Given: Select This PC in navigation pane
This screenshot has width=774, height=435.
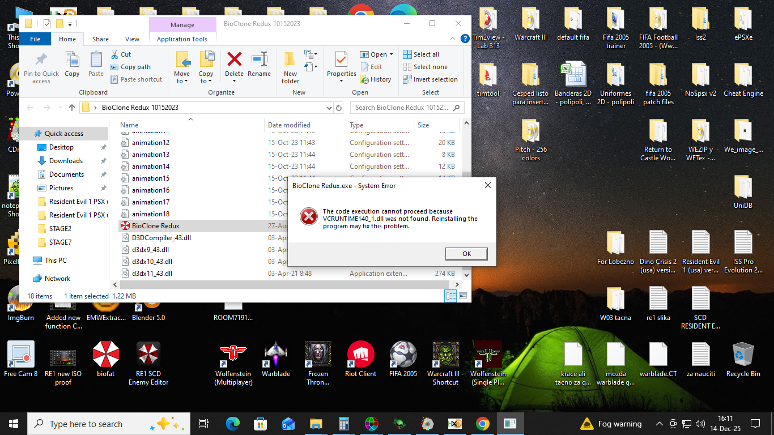Looking at the screenshot, I should coord(56,261).
